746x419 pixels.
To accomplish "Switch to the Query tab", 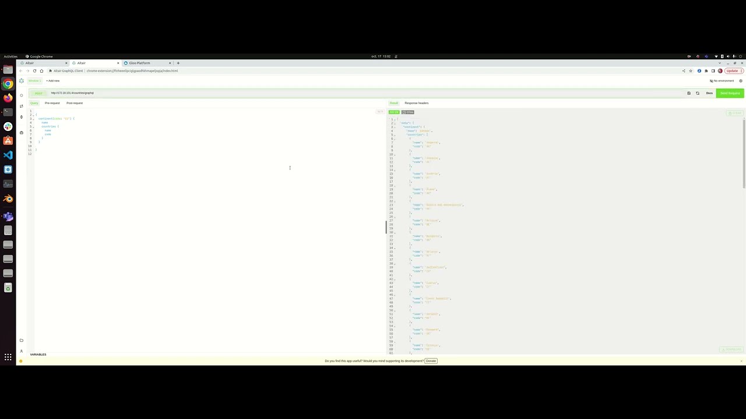I will (34, 103).
